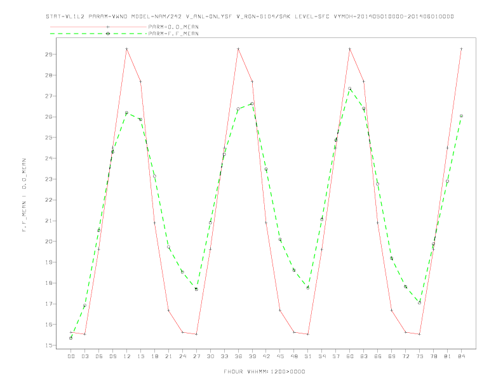Click the chart title line starting STAT=VL1L2

(250, 16)
